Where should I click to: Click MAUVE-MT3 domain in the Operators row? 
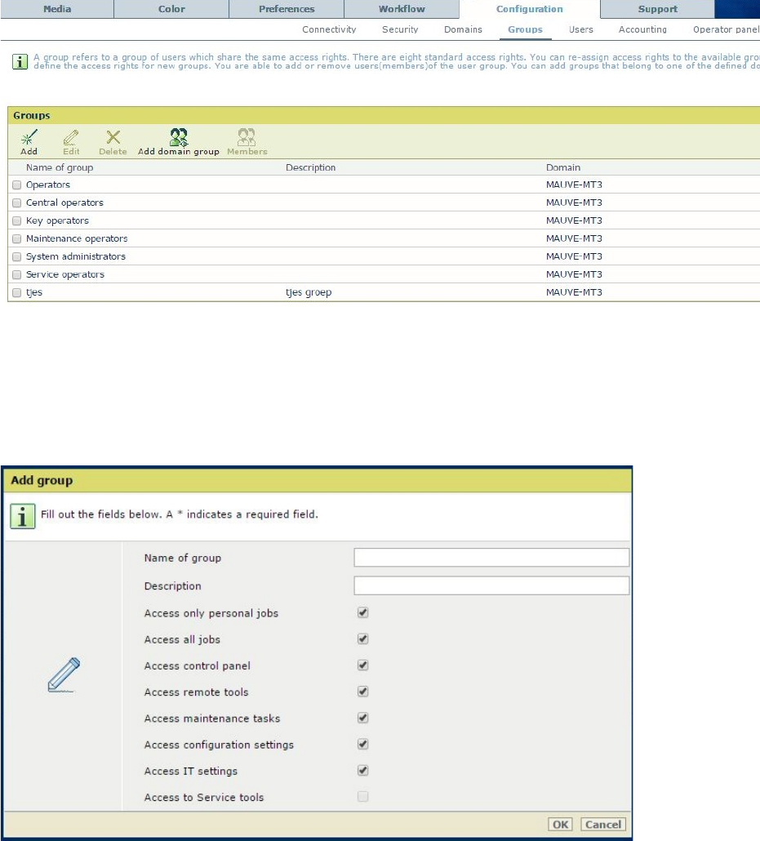(574, 185)
